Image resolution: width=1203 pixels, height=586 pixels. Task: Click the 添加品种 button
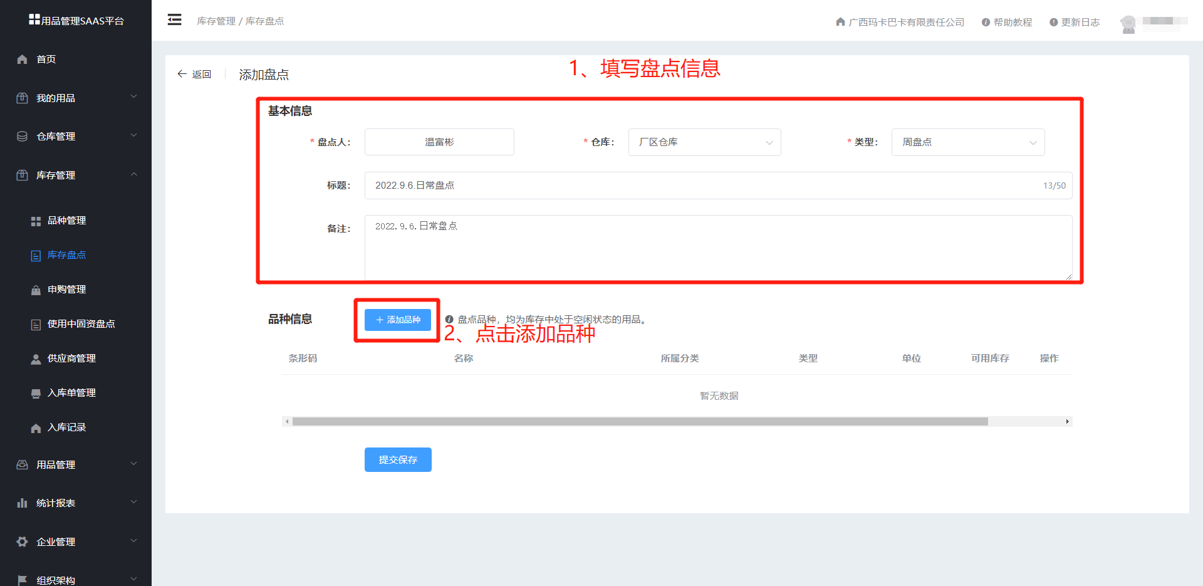[x=398, y=320]
